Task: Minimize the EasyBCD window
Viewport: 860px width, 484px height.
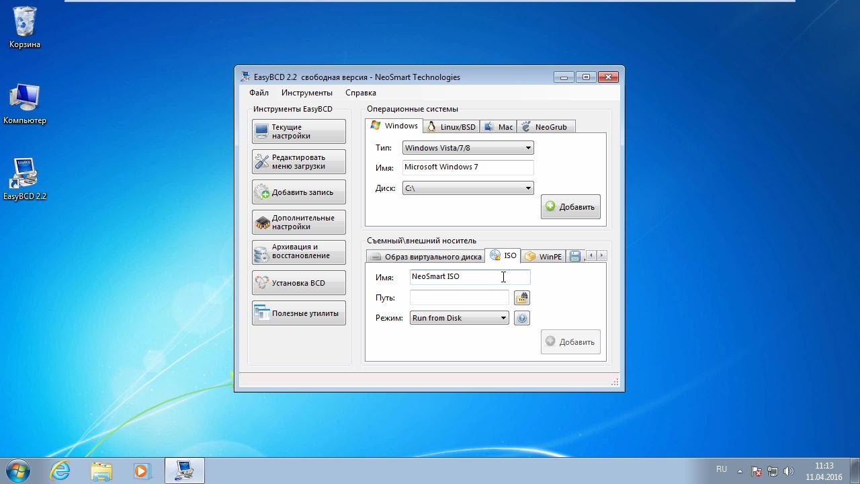Action: (564, 77)
